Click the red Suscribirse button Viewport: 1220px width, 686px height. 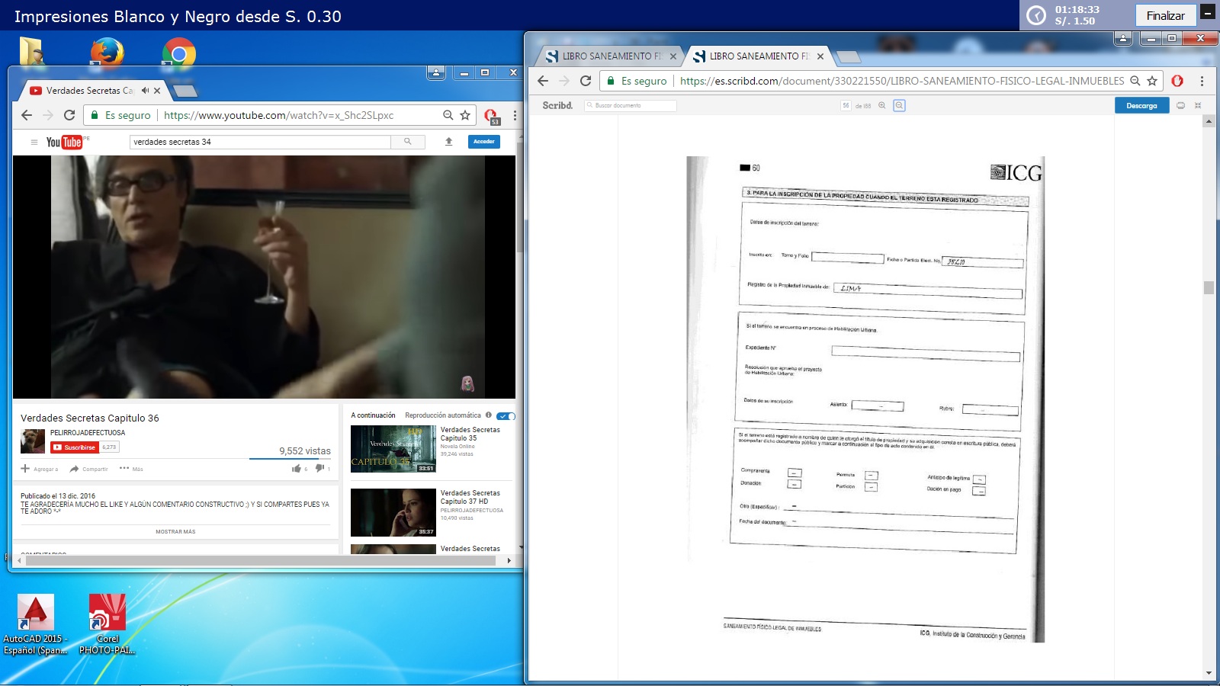point(75,447)
